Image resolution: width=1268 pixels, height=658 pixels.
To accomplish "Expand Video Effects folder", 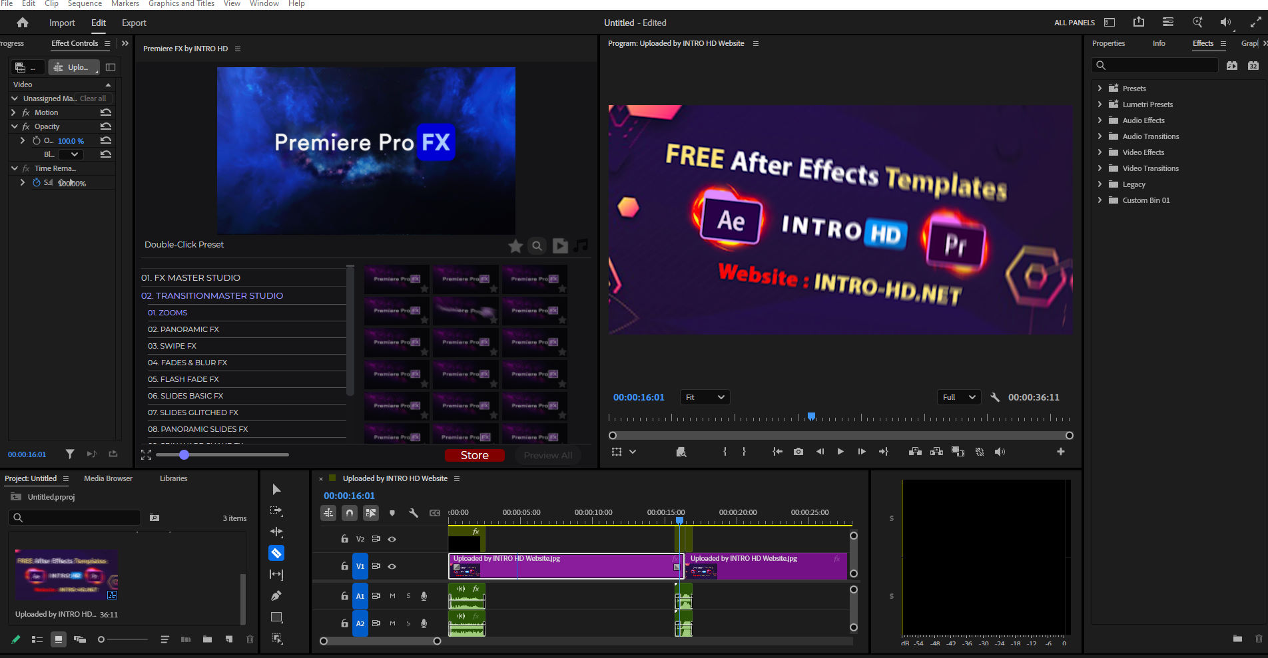I will (1100, 152).
